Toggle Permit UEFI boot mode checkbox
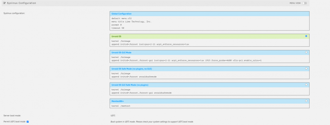 (28, 122)
